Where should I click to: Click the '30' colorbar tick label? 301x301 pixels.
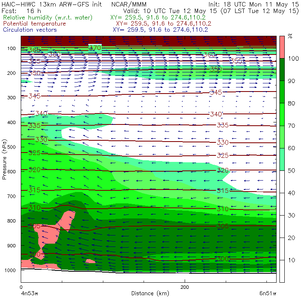(x=291, y=216)
